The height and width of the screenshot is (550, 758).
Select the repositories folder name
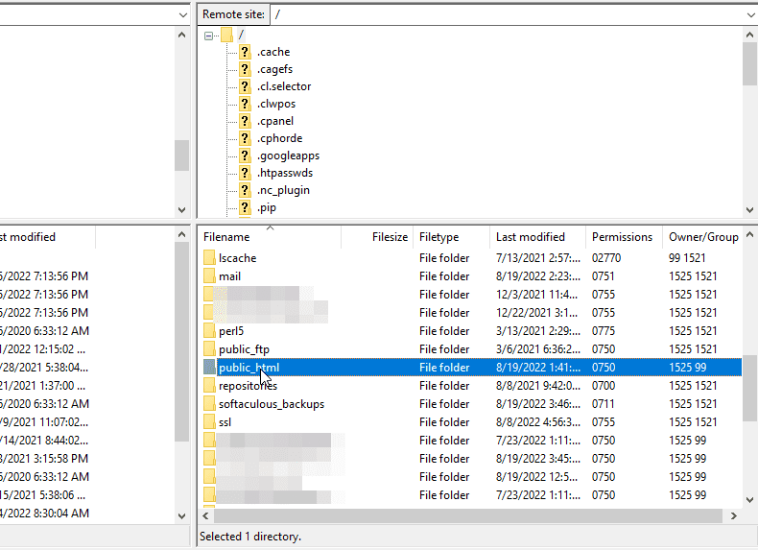[248, 386]
